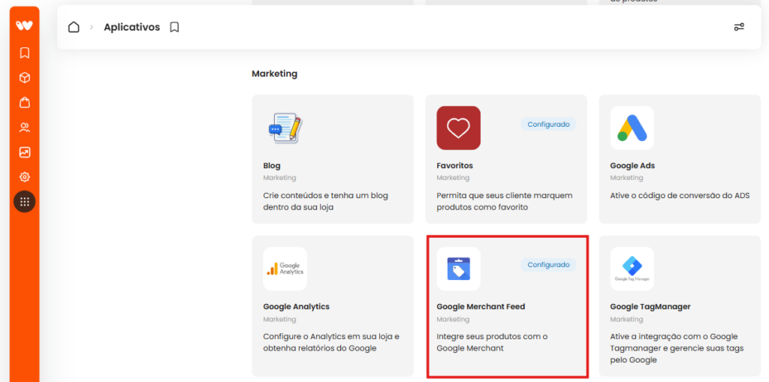Open the Google Merchant Feed app title
This screenshot has height=382, width=769.
coord(481,306)
